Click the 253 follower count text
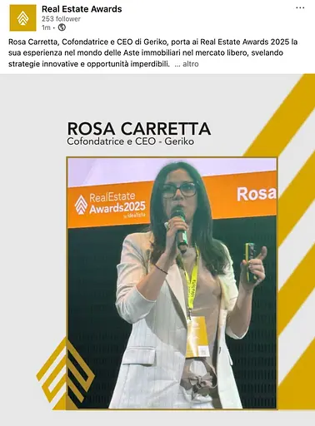The height and width of the screenshot is (426, 315). point(61,19)
